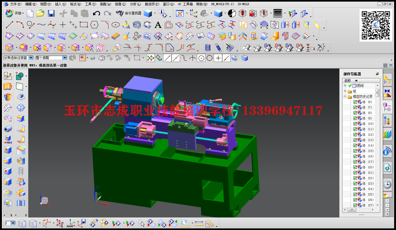Open the HB_MOULD(V5.2) menu
The height and width of the screenshot is (230, 396).
[x=222, y=4]
